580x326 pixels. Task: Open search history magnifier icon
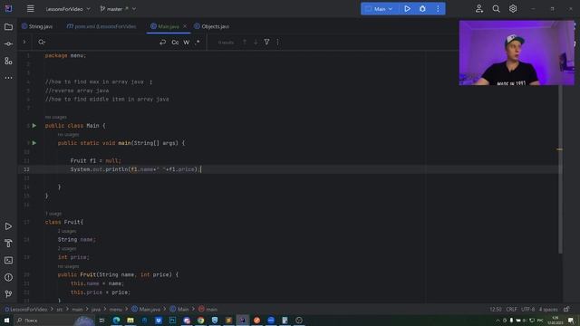tap(42, 43)
